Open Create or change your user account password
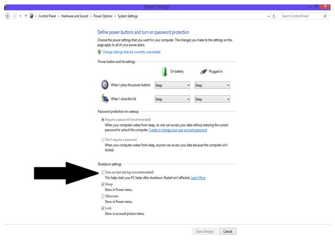 (x=178, y=130)
